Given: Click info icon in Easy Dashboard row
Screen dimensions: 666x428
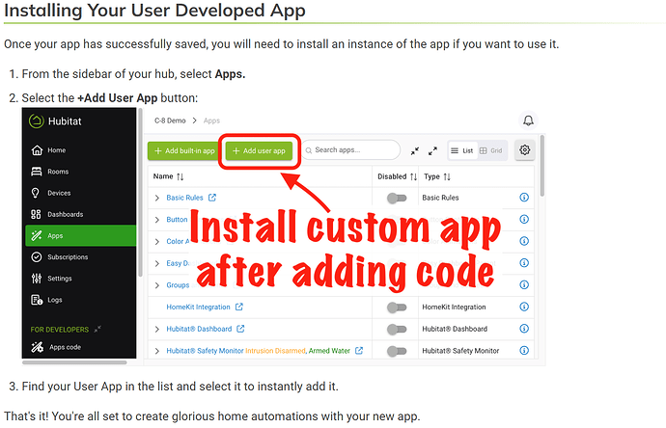Looking at the screenshot, I should pyautogui.click(x=524, y=262).
